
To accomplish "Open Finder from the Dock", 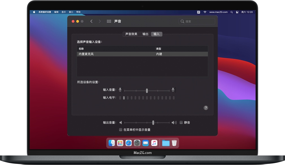I will pos(112,143).
